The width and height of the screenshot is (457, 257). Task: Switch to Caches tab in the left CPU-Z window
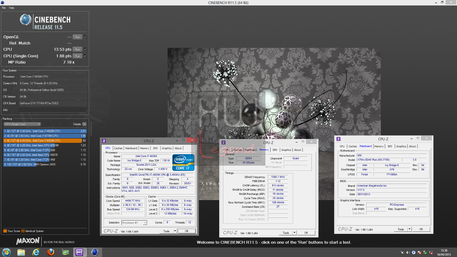click(118, 148)
